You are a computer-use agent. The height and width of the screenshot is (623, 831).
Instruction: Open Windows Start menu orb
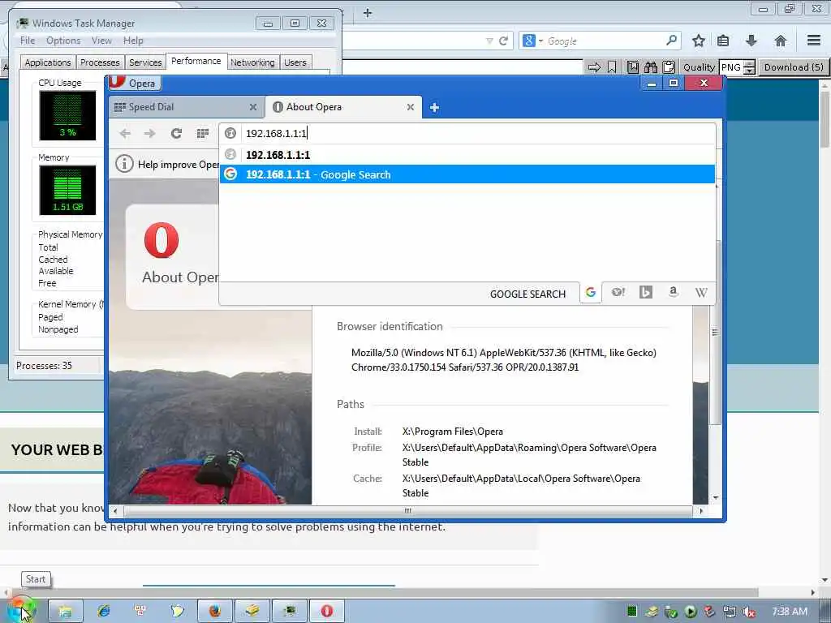click(22, 610)
